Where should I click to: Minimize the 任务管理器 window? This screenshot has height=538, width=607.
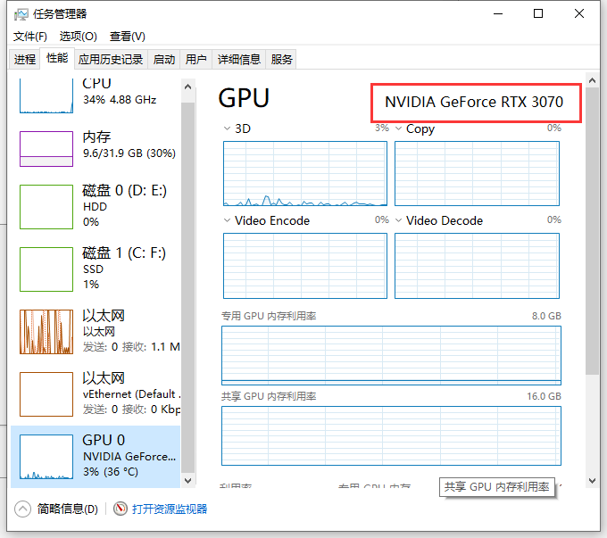(498, 14)
